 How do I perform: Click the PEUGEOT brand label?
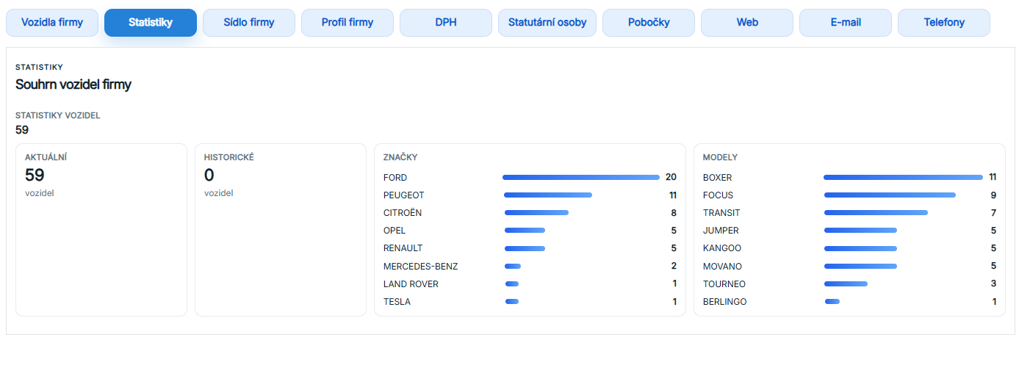click(x=404, y=195)
